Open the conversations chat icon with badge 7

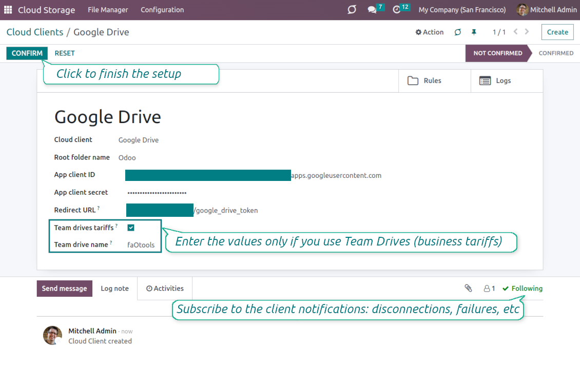tap(372, 10)
